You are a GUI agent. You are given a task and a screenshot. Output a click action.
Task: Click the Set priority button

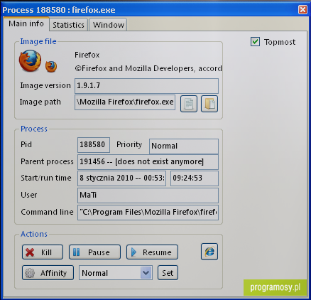168,273
